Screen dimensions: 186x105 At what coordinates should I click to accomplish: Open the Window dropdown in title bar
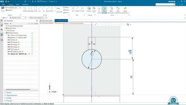(44, 1)
